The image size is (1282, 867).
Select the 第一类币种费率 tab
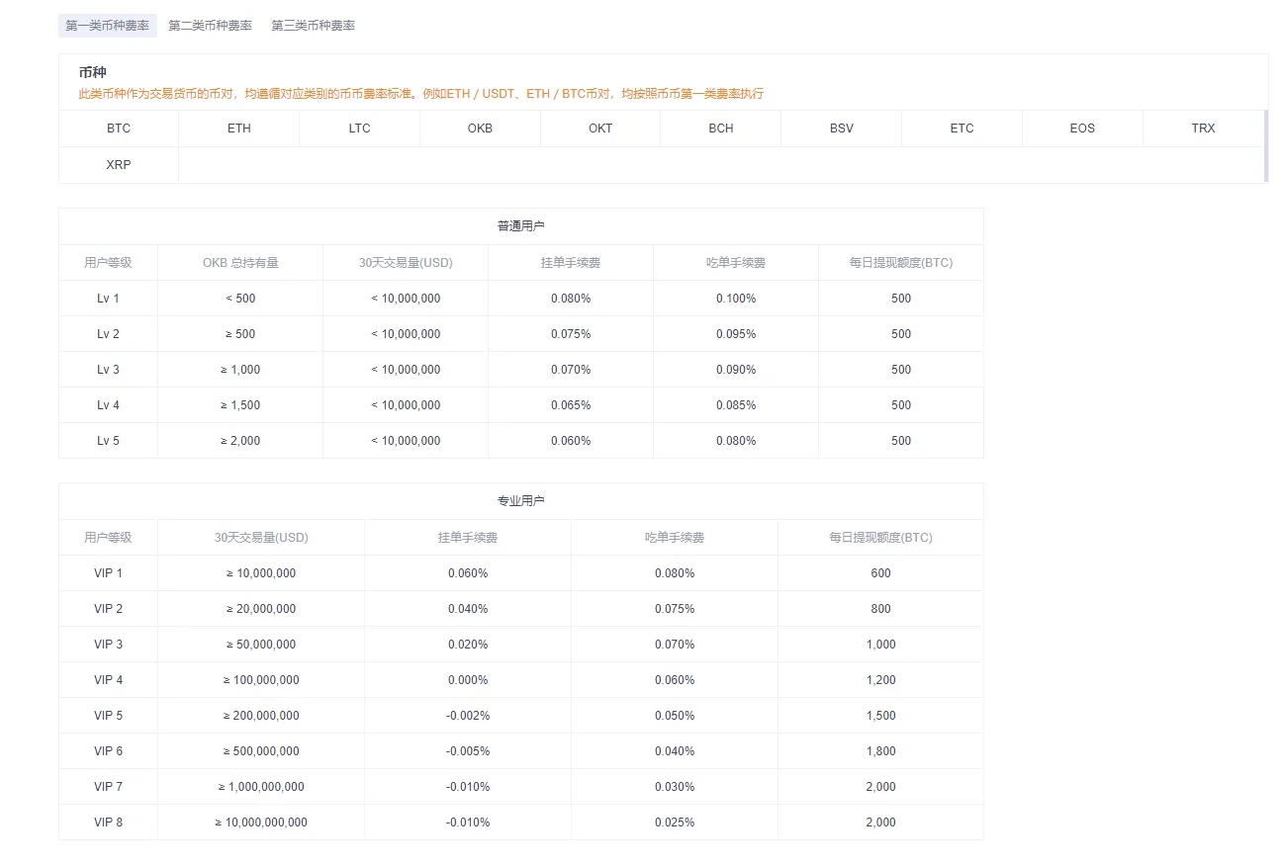click(x=107, y=26)
